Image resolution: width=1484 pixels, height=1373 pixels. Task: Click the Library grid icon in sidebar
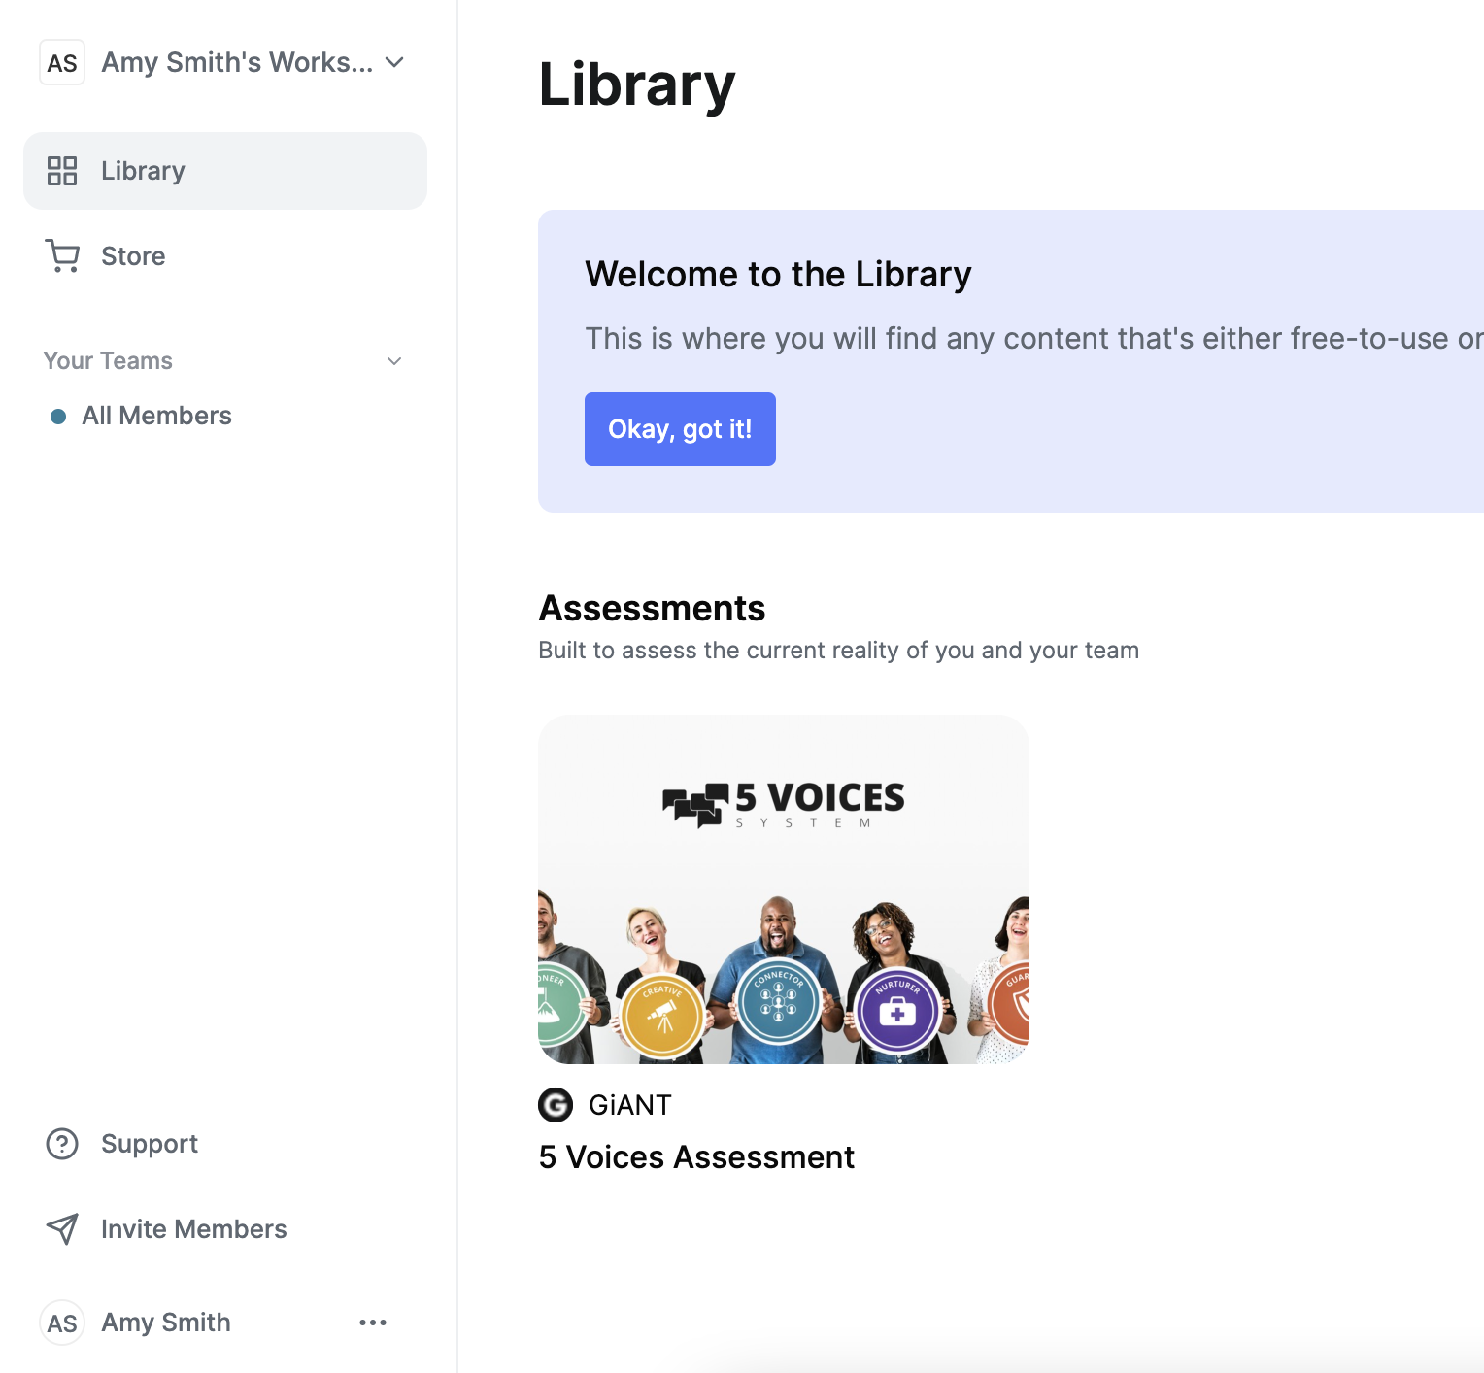tap(62, 171)
